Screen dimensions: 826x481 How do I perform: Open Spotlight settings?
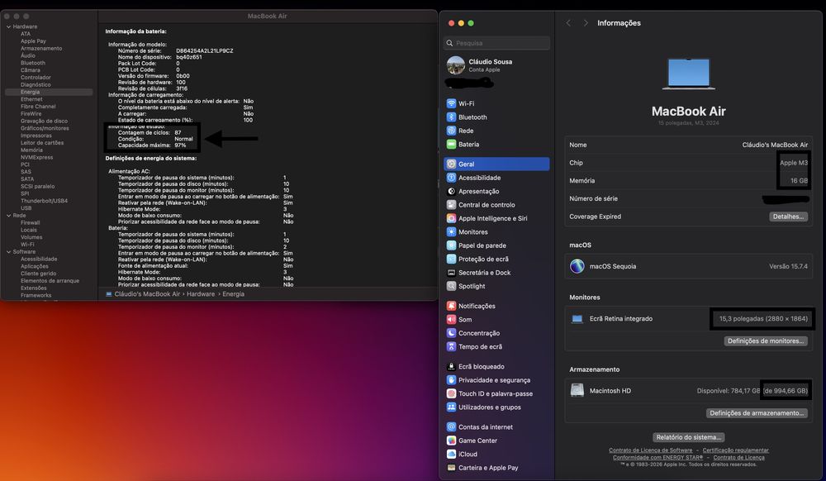click(x=496, y=286)
